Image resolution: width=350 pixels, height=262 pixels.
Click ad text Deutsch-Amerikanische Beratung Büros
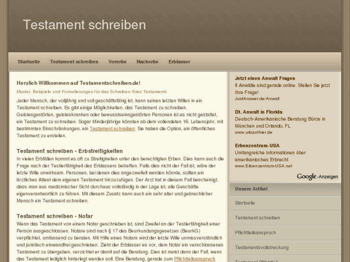point(280,123)
